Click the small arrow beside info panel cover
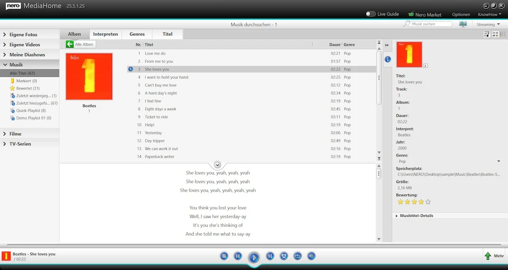508x270 pixels. 425,66
